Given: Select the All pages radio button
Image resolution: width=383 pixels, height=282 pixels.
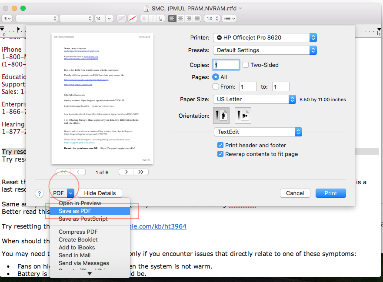Looking at the screenshot, I should click(216, 77).
